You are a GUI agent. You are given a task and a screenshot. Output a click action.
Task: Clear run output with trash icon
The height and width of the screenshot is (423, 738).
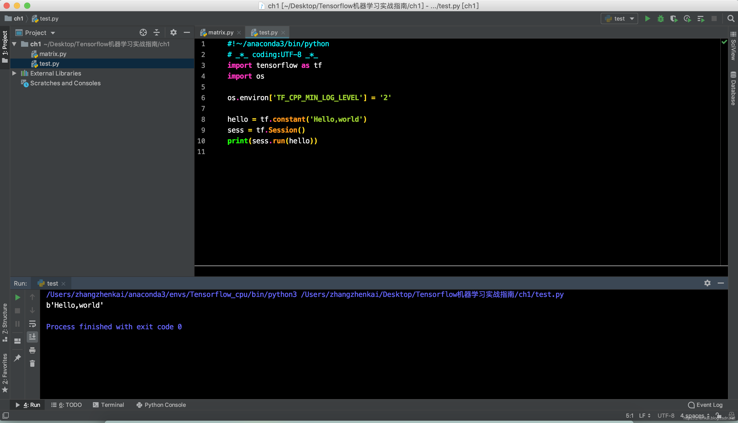pos(32,363)
